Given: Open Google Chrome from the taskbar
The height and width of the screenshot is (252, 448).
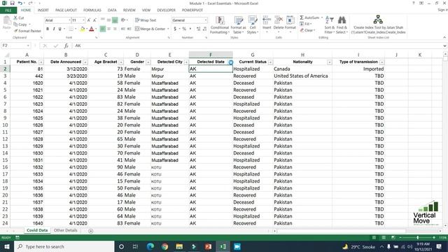Looking at the screenshot, I should [x=165, y=246].
